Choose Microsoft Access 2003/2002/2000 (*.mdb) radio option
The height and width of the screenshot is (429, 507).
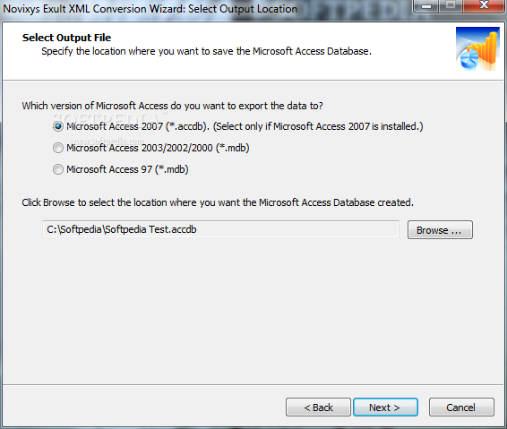[58, 148]
